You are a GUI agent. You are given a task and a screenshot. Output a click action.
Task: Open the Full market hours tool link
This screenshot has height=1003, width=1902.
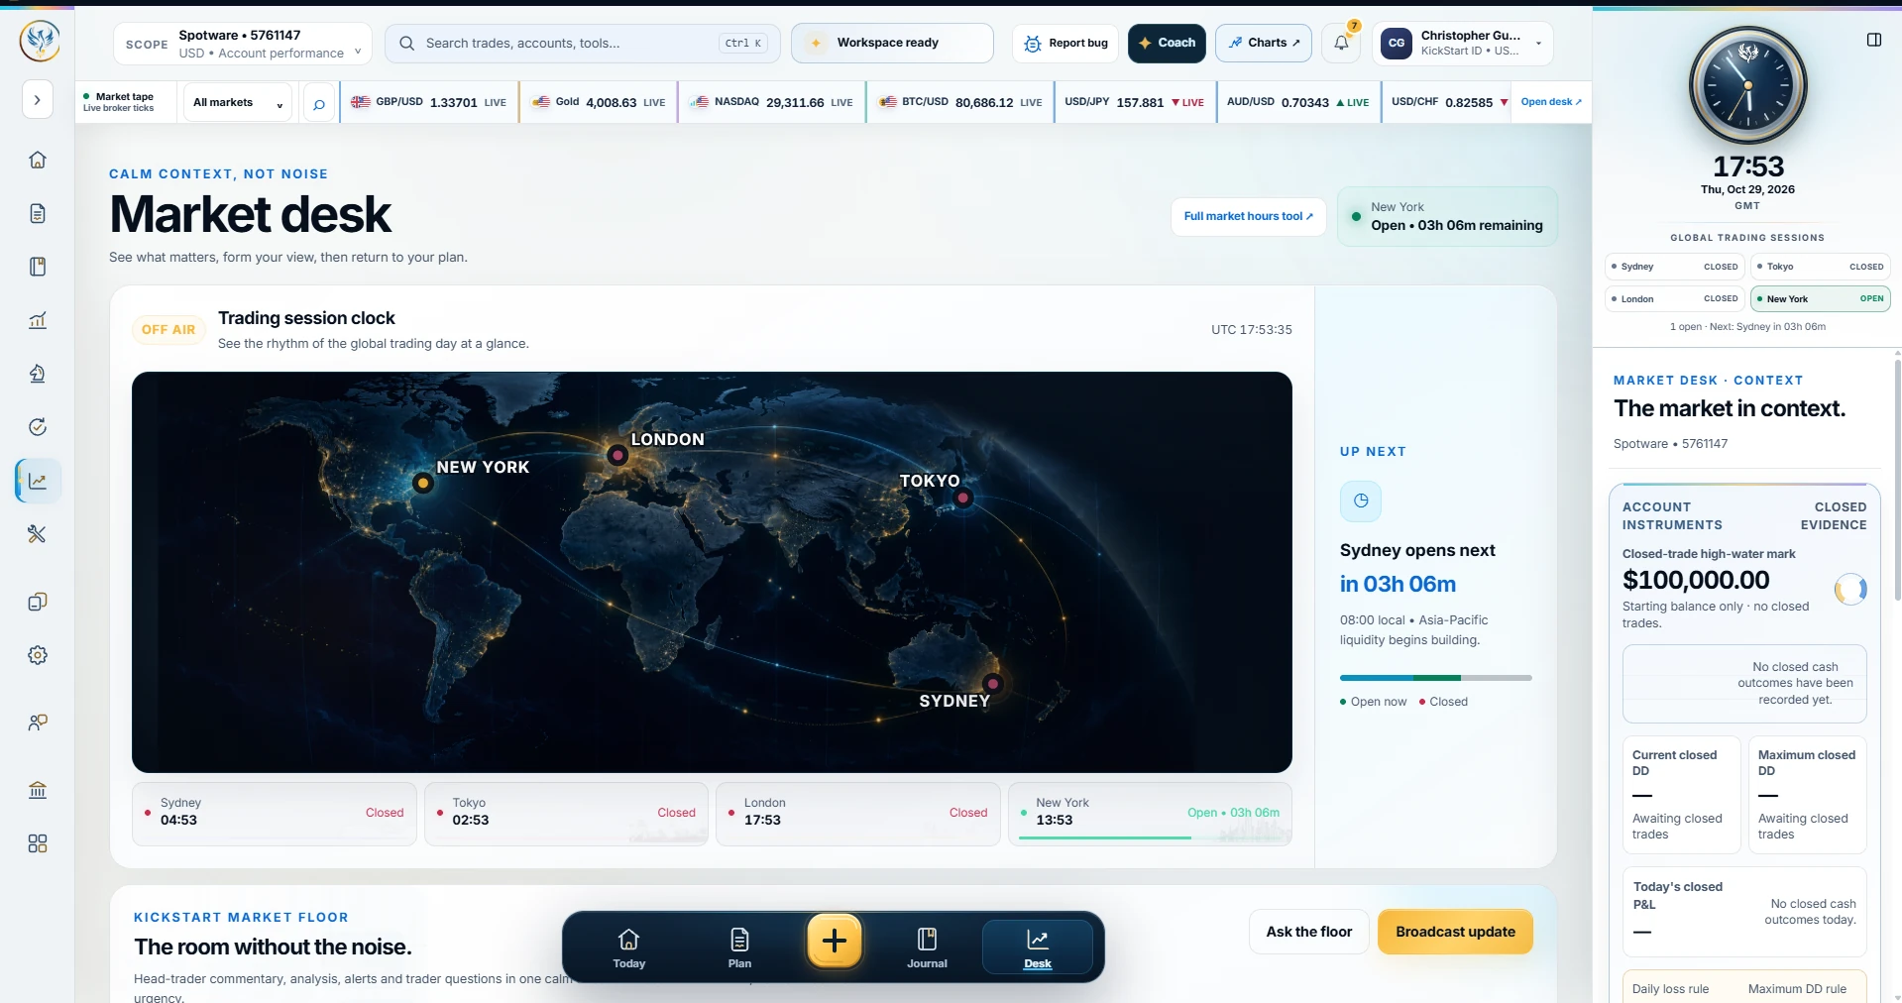coord(1248,216)
